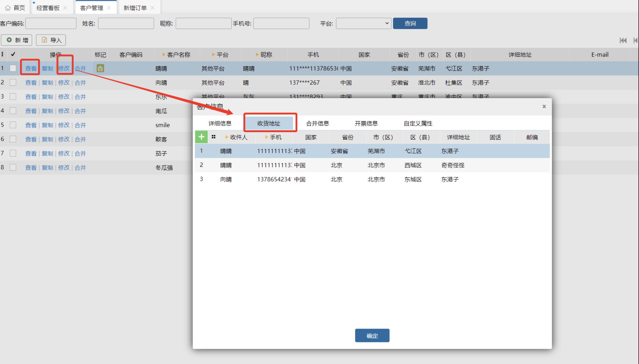Close the 客户管理 tab
The image size is (639, 364).
point(109,8)
